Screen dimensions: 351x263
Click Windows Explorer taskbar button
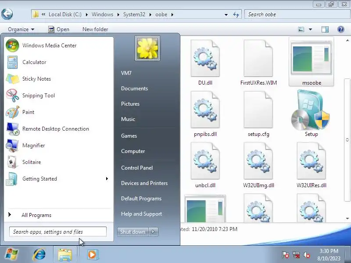pyautogui.click(x=65, y=254)
